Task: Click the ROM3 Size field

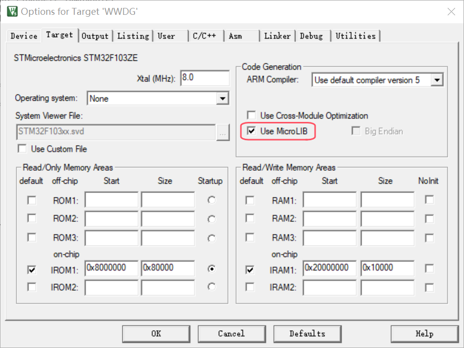Action: pyautogui.click(x=168, y=238)
